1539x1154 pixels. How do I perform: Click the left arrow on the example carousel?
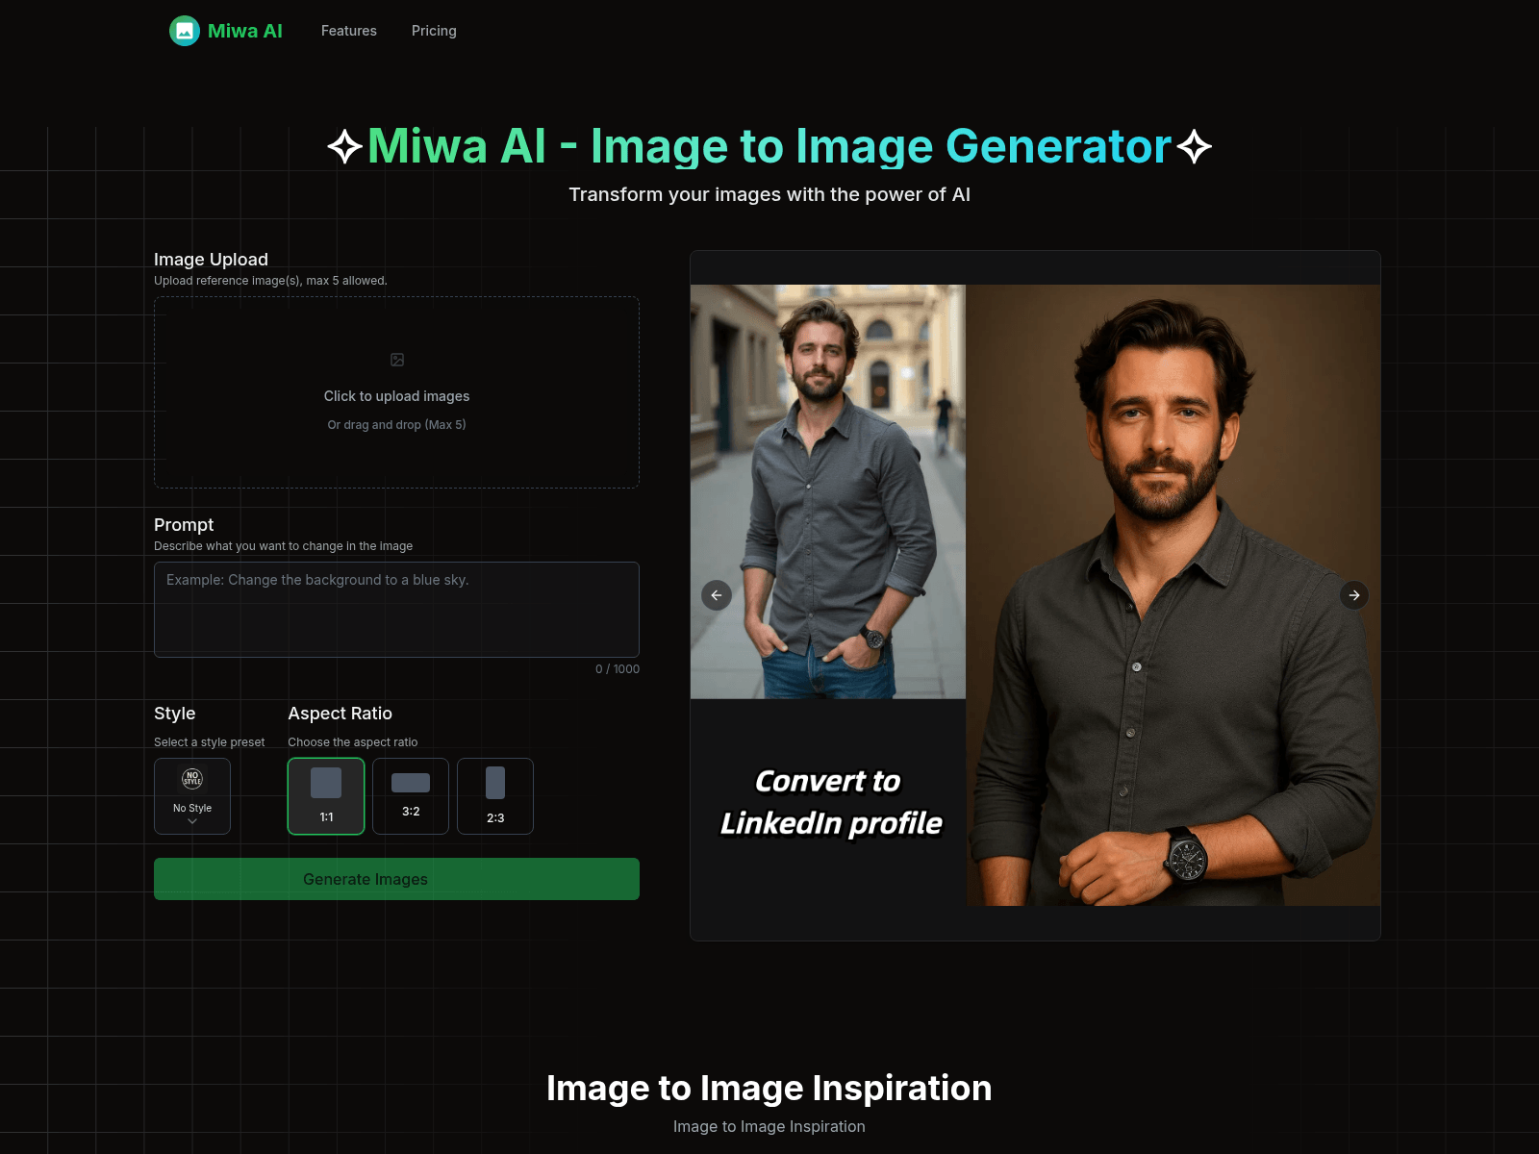click(x=716, y=595)
